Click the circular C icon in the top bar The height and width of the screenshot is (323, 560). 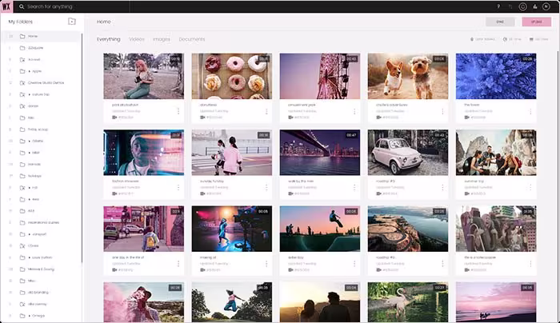(522, 6)
